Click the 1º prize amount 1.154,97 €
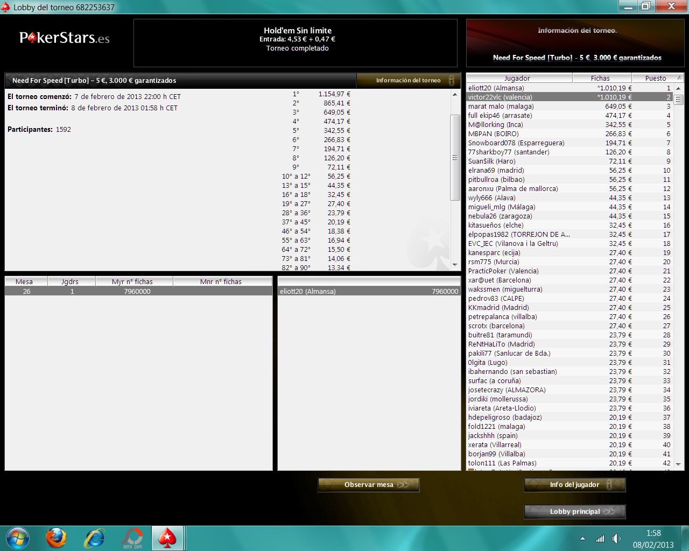Image resolution: width=689 pixels, height=551 pixels. pyautogui.click(x=334, y=94)
